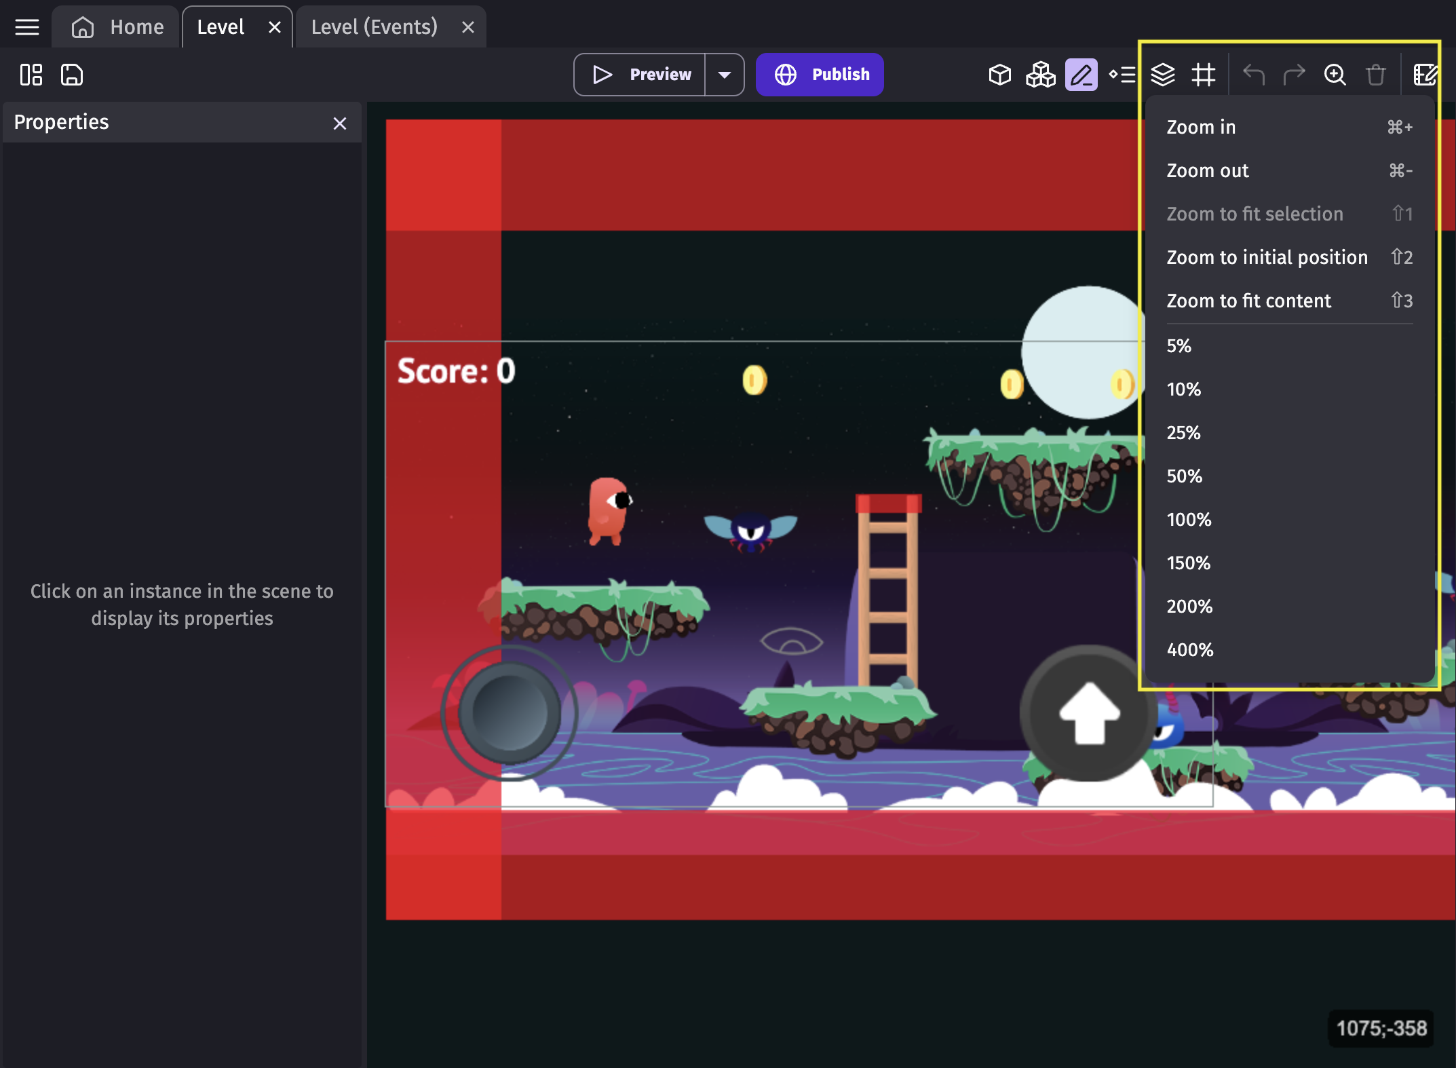Open the objects list cube icon

pyautogui.click(x=999, y=75)
